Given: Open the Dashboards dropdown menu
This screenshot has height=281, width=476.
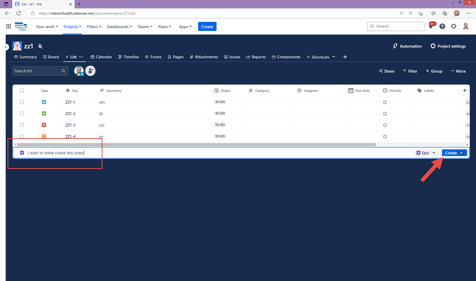Looking at the screenshot, I should coord(120,27).
